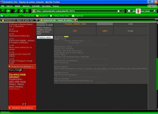Open the Często odwiedzane bookmarks folder

tap(9, 16)
